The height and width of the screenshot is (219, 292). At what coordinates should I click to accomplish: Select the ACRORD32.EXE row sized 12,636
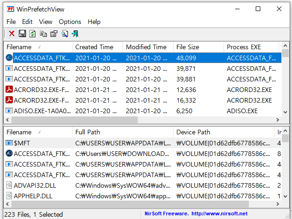143,90
